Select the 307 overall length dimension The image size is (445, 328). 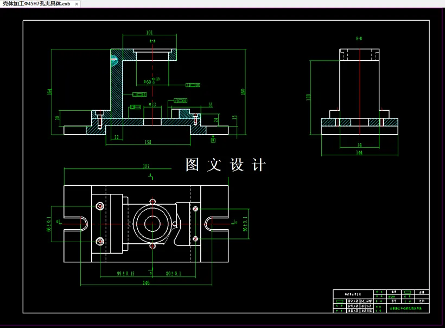click(146, 166)
